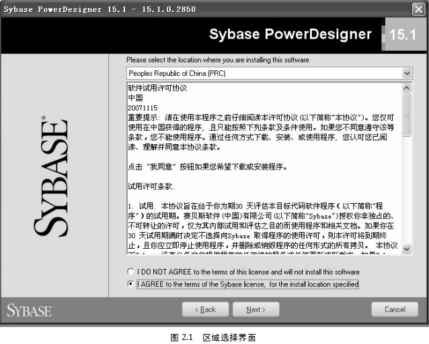
Task: Click the SYBASE logo in the bottom footer
Action: pyautogui.click(x=29, y=310)
